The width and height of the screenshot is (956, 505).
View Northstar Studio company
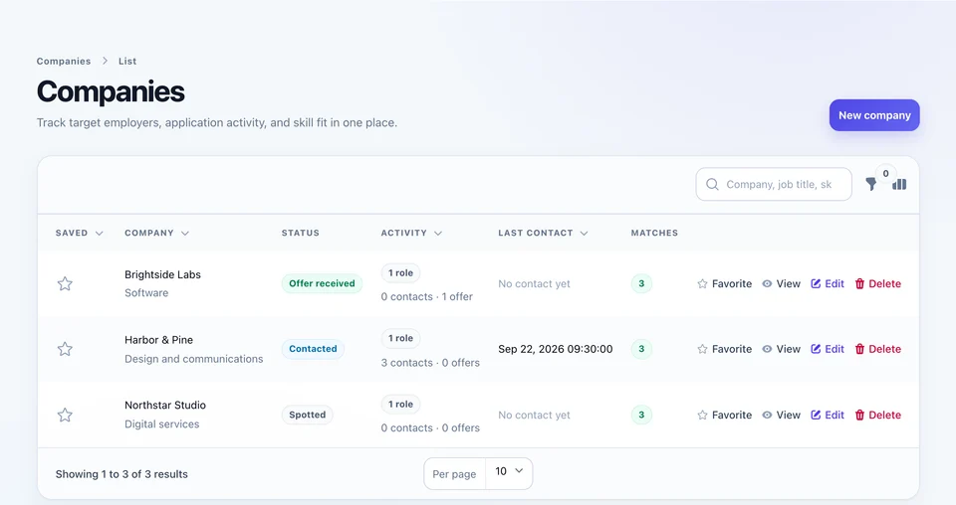[x=781, y=415]
